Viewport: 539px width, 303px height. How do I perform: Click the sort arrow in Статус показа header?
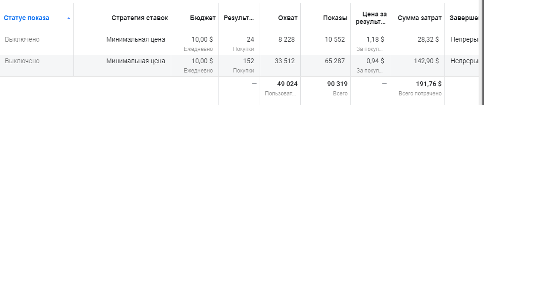click(69, 19)
